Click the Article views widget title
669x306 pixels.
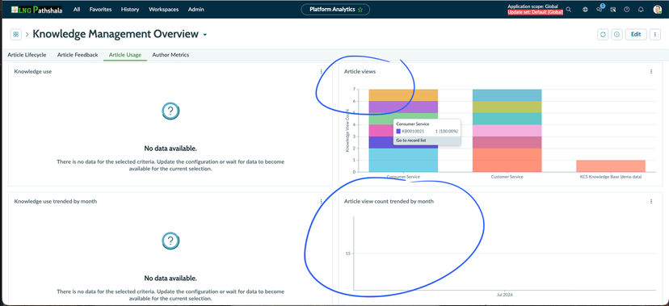(360, 72)
